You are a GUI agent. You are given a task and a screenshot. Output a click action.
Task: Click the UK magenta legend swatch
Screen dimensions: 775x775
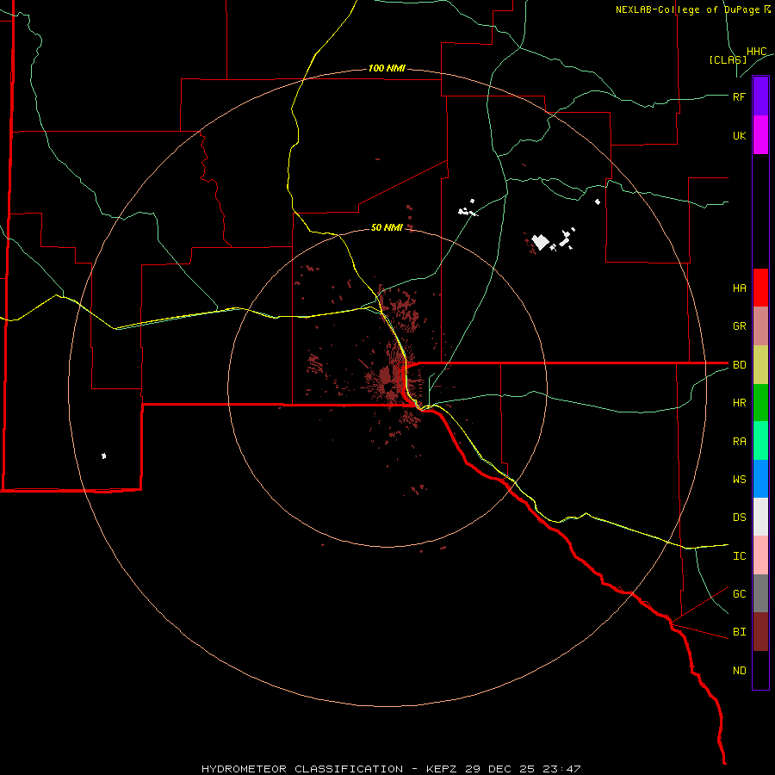click(x=760, y=135)
